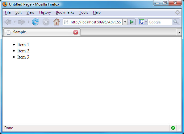Close the Firefox window
Image resolution: width=184 pixels, height=134 pixels.
tap(175, 3)
